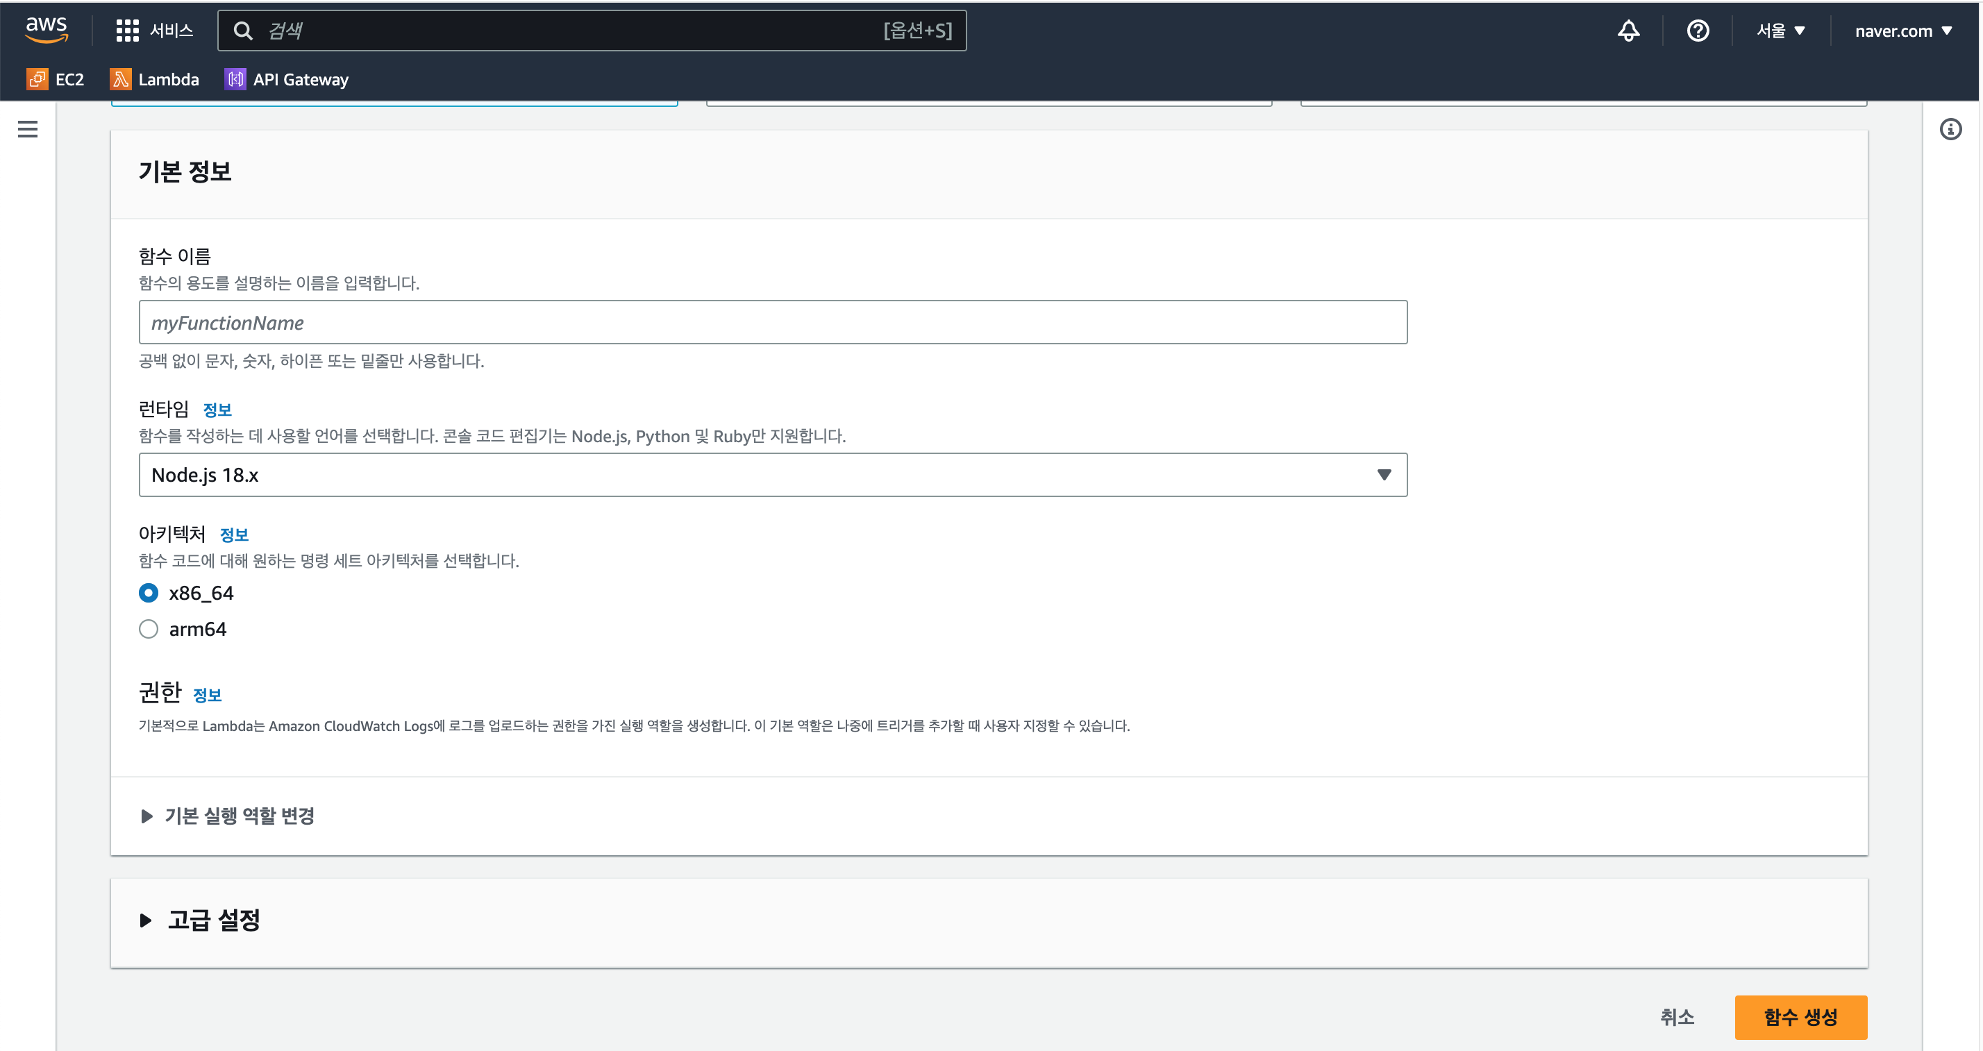Open the 런타임 정보 link

(x=217, y=410)
